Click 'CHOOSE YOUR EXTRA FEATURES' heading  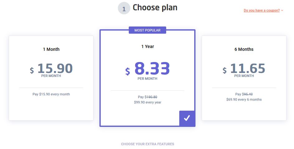click(147, 144)
